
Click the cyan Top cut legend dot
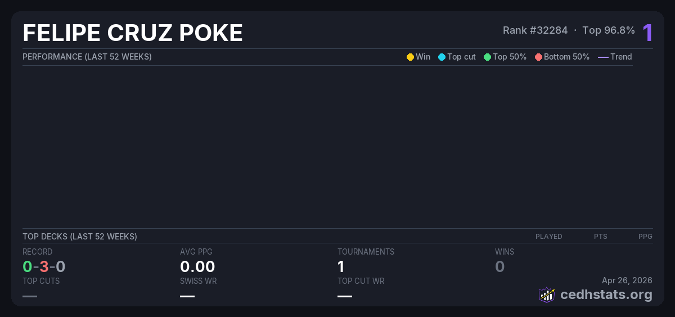442,57
